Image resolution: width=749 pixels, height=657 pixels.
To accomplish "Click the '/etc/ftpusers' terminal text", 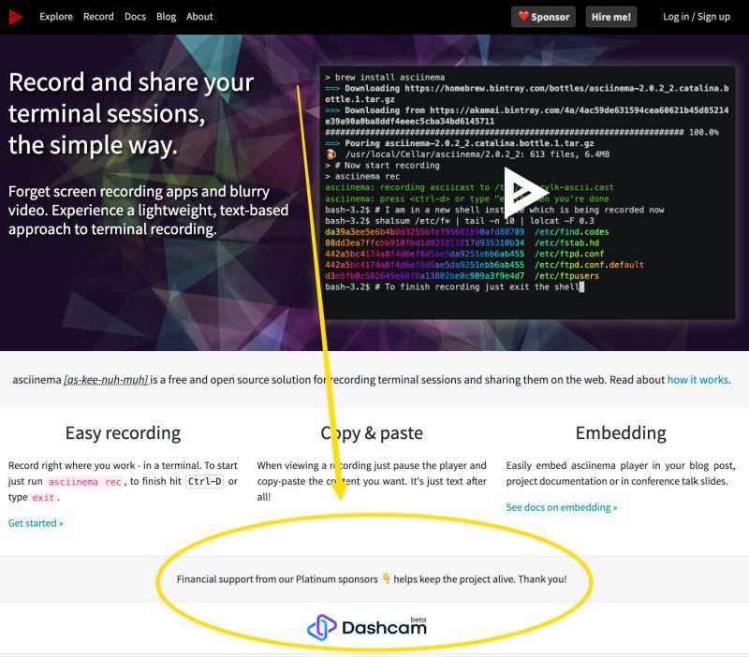I will 566,276.
